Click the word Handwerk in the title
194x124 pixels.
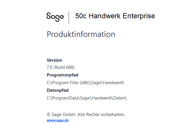point(105,16)
